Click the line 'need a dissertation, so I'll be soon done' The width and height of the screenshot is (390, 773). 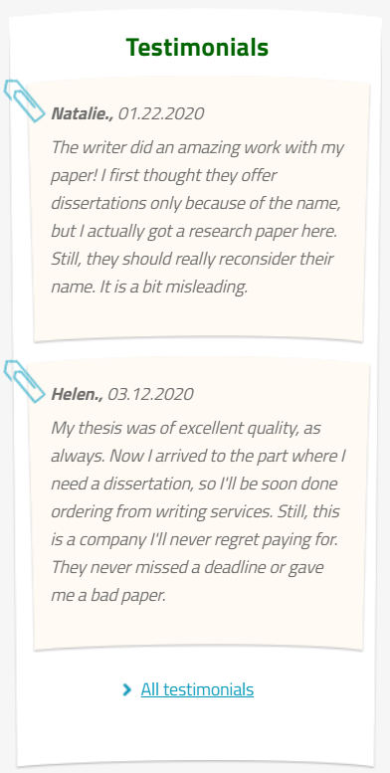194,483
